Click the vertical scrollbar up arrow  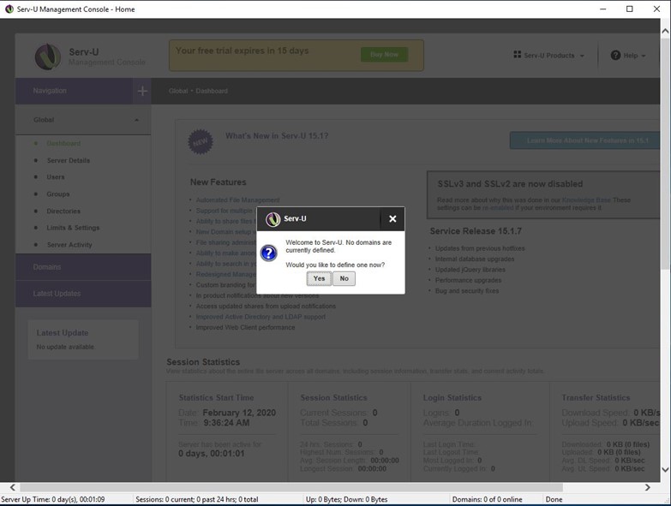coord(666,31)
